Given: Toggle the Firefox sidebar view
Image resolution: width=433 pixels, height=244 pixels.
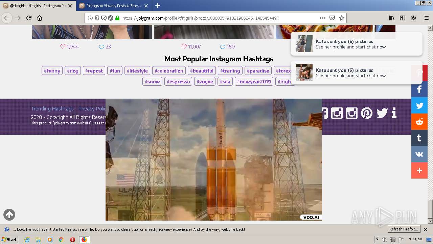Looking at the screenshot, I should (403, 18).
